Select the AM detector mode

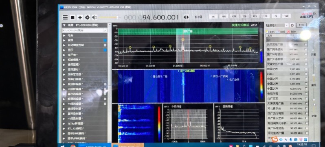(x=213, y=16)
